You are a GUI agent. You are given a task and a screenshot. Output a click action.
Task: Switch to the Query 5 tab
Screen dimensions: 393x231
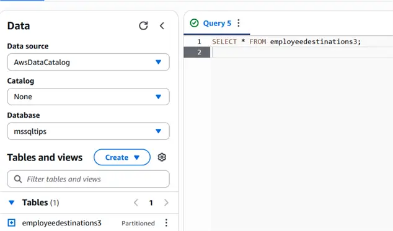(217, 24)
